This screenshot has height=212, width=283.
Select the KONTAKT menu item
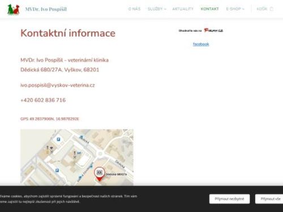(x=209, y=9)
